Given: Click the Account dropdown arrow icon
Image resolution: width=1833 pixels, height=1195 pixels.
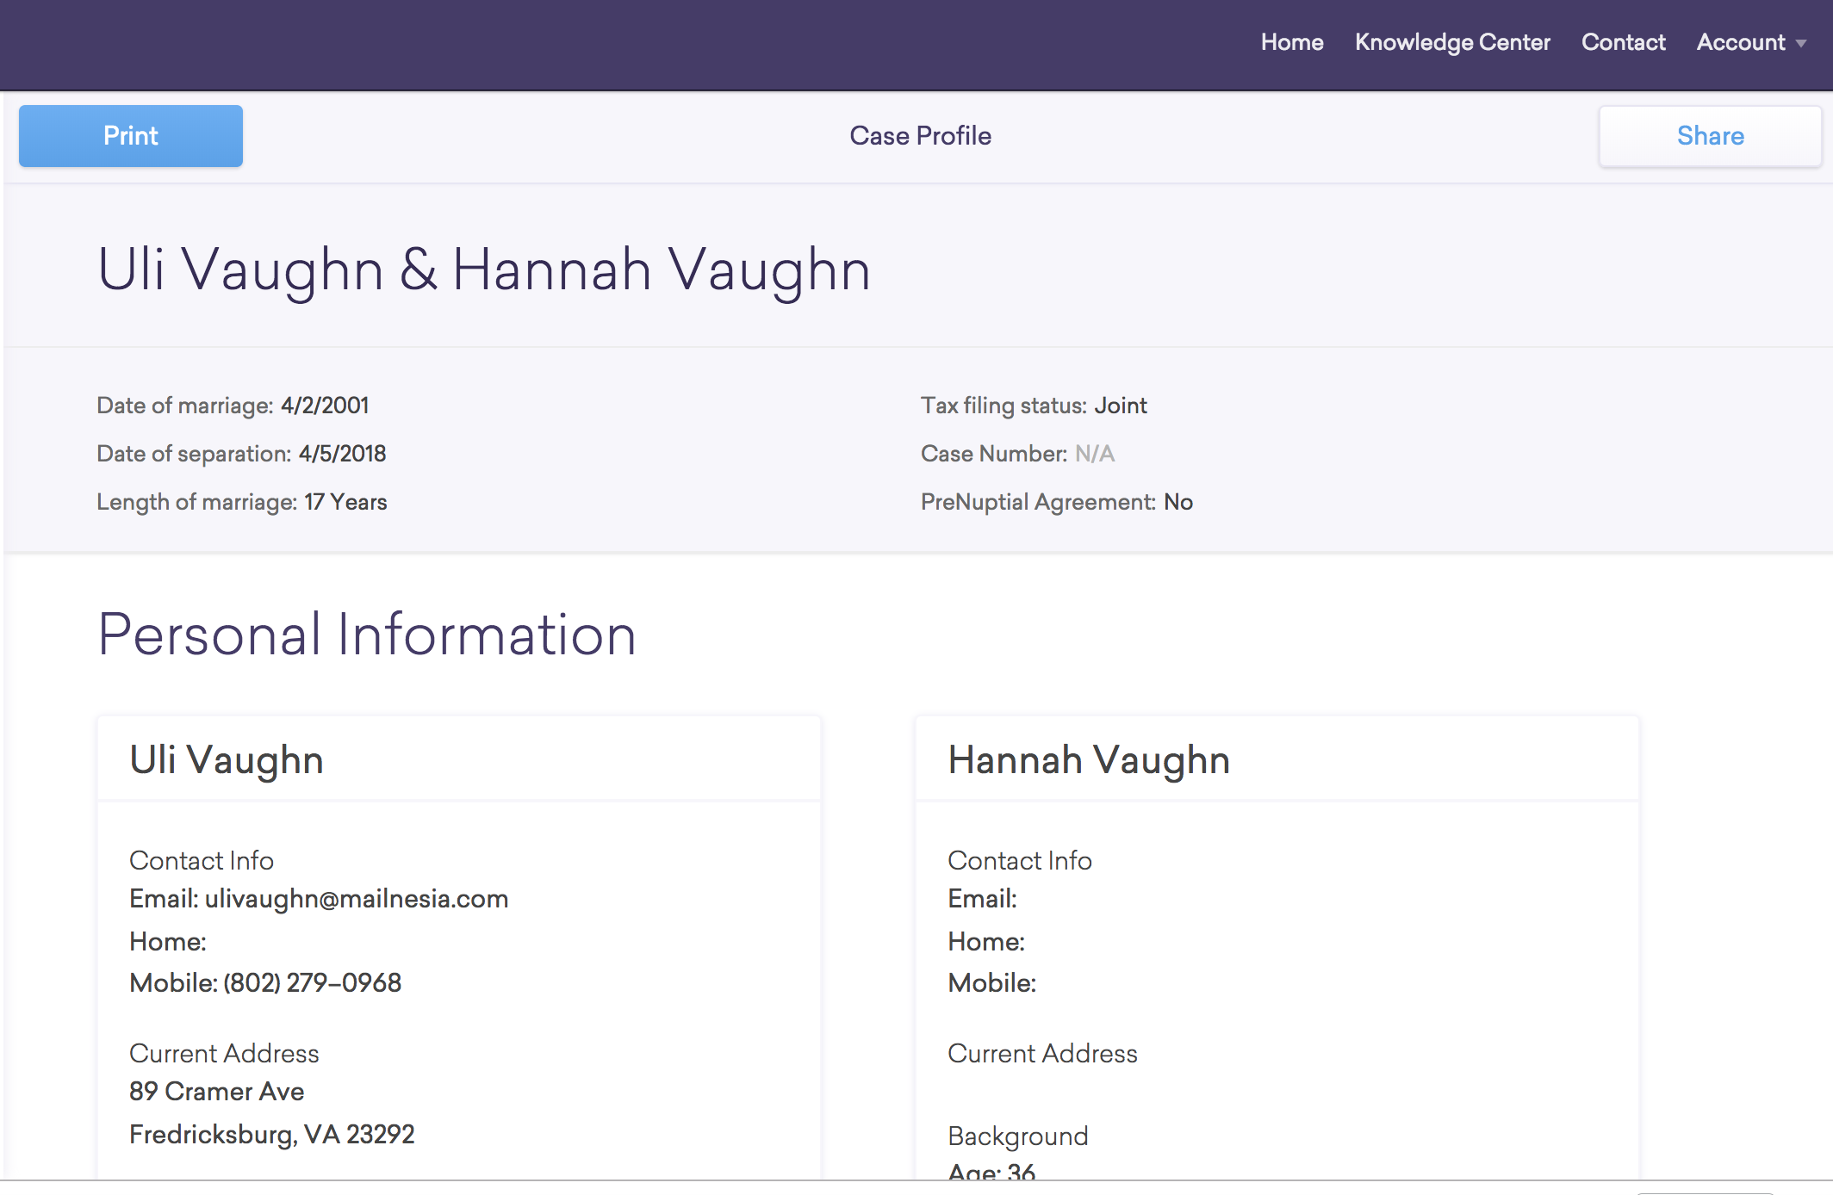Looking at the screenshot, I should pyautogui.click(x=1801, y=44).
